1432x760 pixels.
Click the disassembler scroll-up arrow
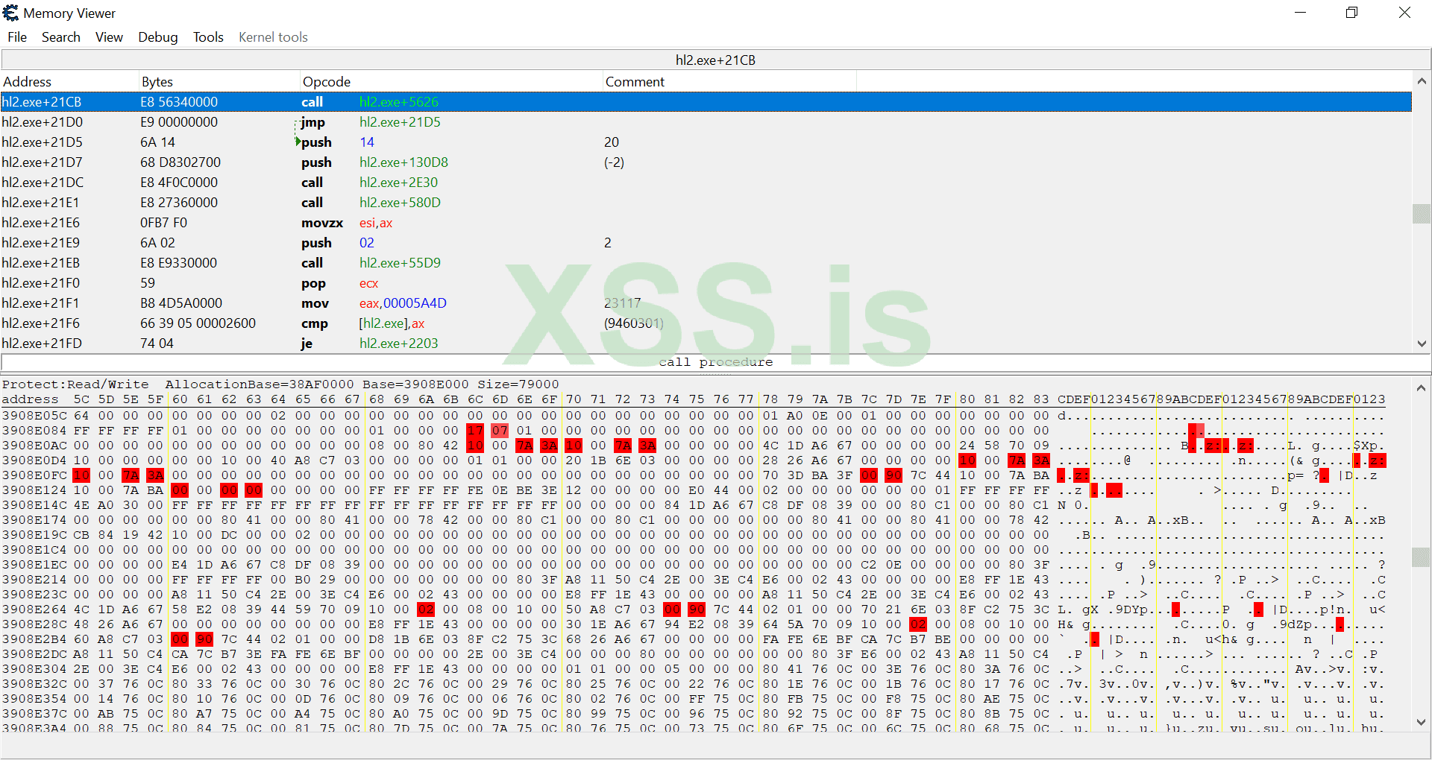pyautogui.click(x=1422, y=81)
